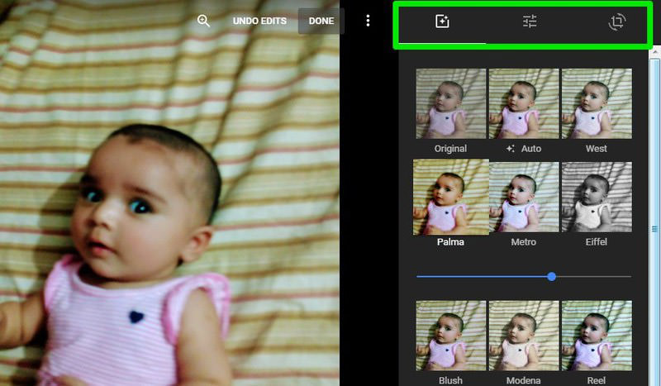This screenshot has width=661, height=386.
Task: Apply the Auto filter thumbnail
Action: pos(524,104)
